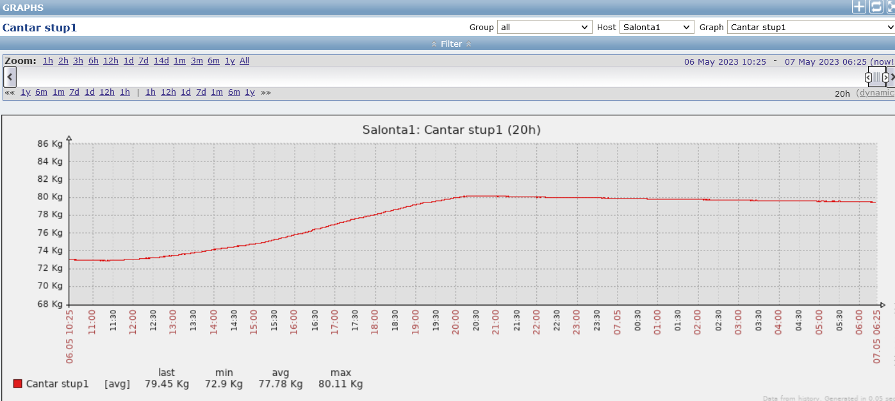Click the time slider handle
Viewport: 895px width, 401px height.
(877, 77)
